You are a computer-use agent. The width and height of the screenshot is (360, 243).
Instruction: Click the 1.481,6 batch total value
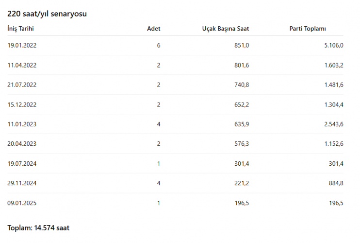(334, 85)
